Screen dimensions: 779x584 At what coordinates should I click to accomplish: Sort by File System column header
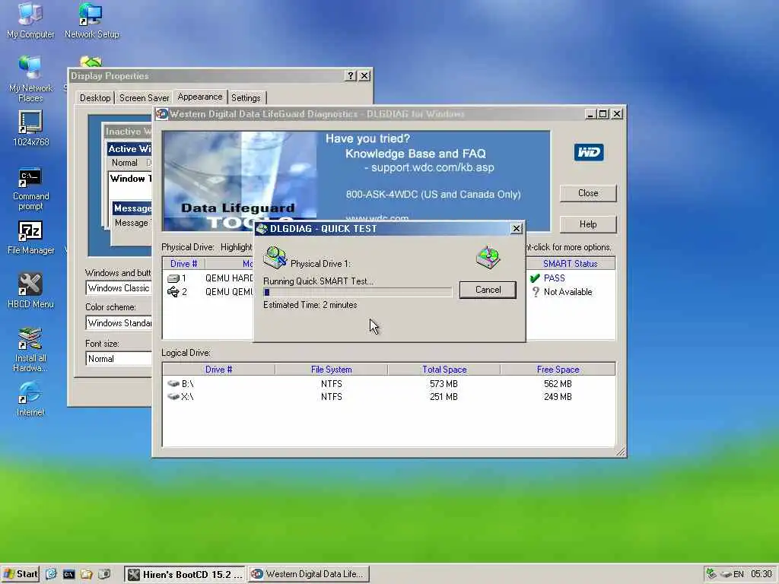coord(332,370)
